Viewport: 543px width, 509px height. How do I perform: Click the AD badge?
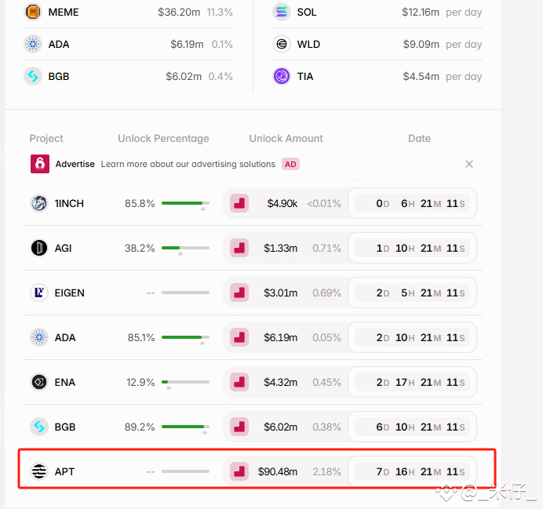tap(290, 164)
